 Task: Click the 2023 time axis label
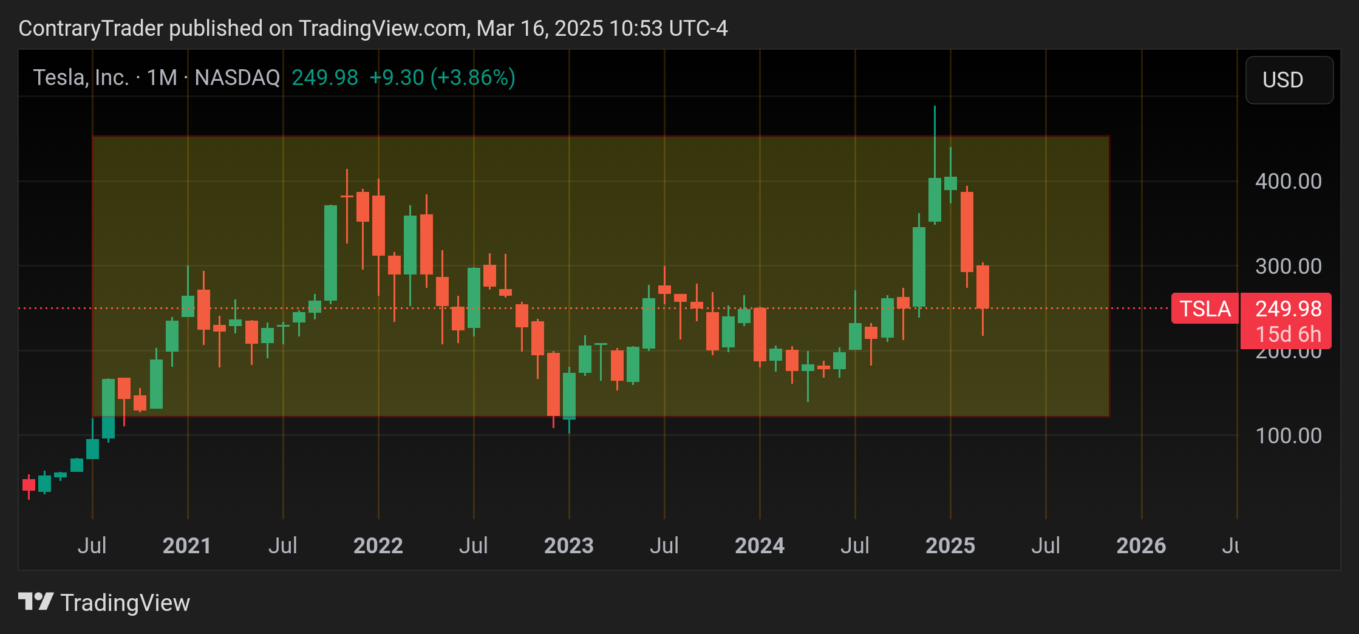(568, 545)
